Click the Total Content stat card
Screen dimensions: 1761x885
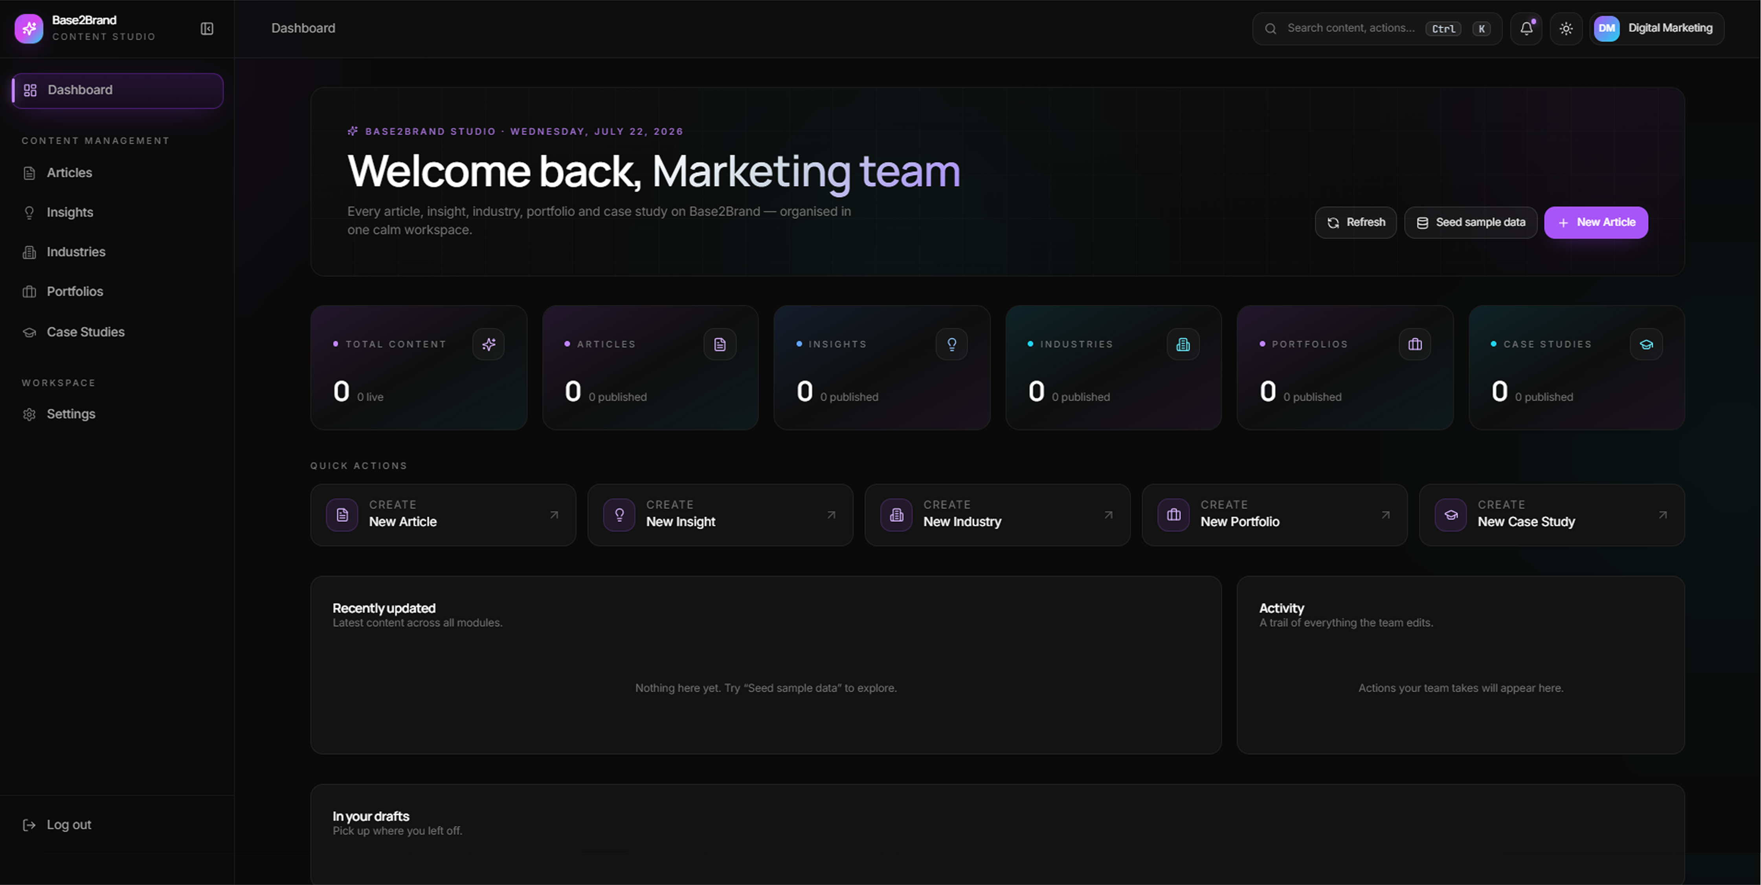419,367
